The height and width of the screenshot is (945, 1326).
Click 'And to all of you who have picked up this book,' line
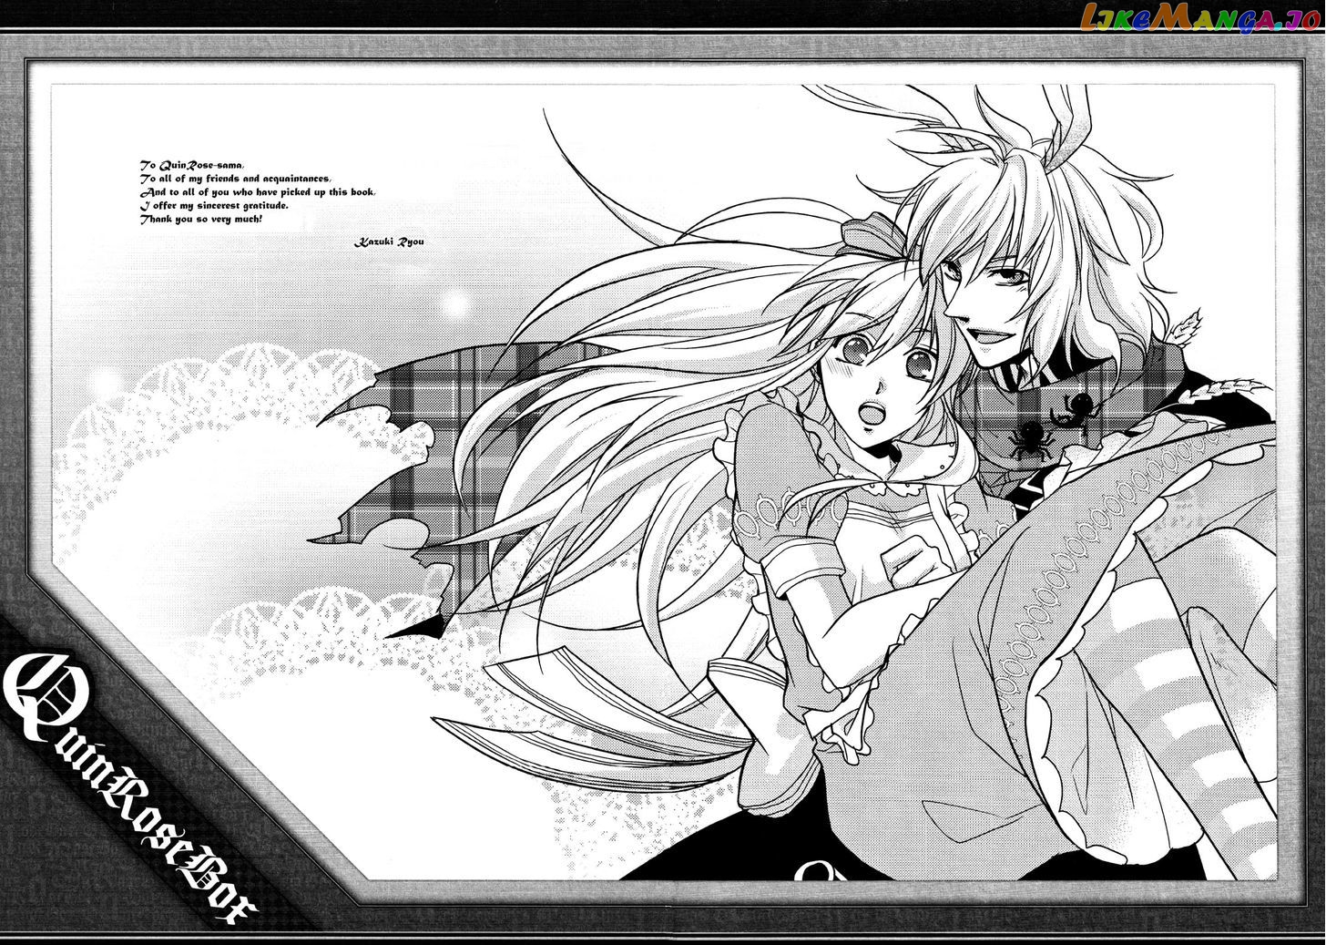coord(257,192)
